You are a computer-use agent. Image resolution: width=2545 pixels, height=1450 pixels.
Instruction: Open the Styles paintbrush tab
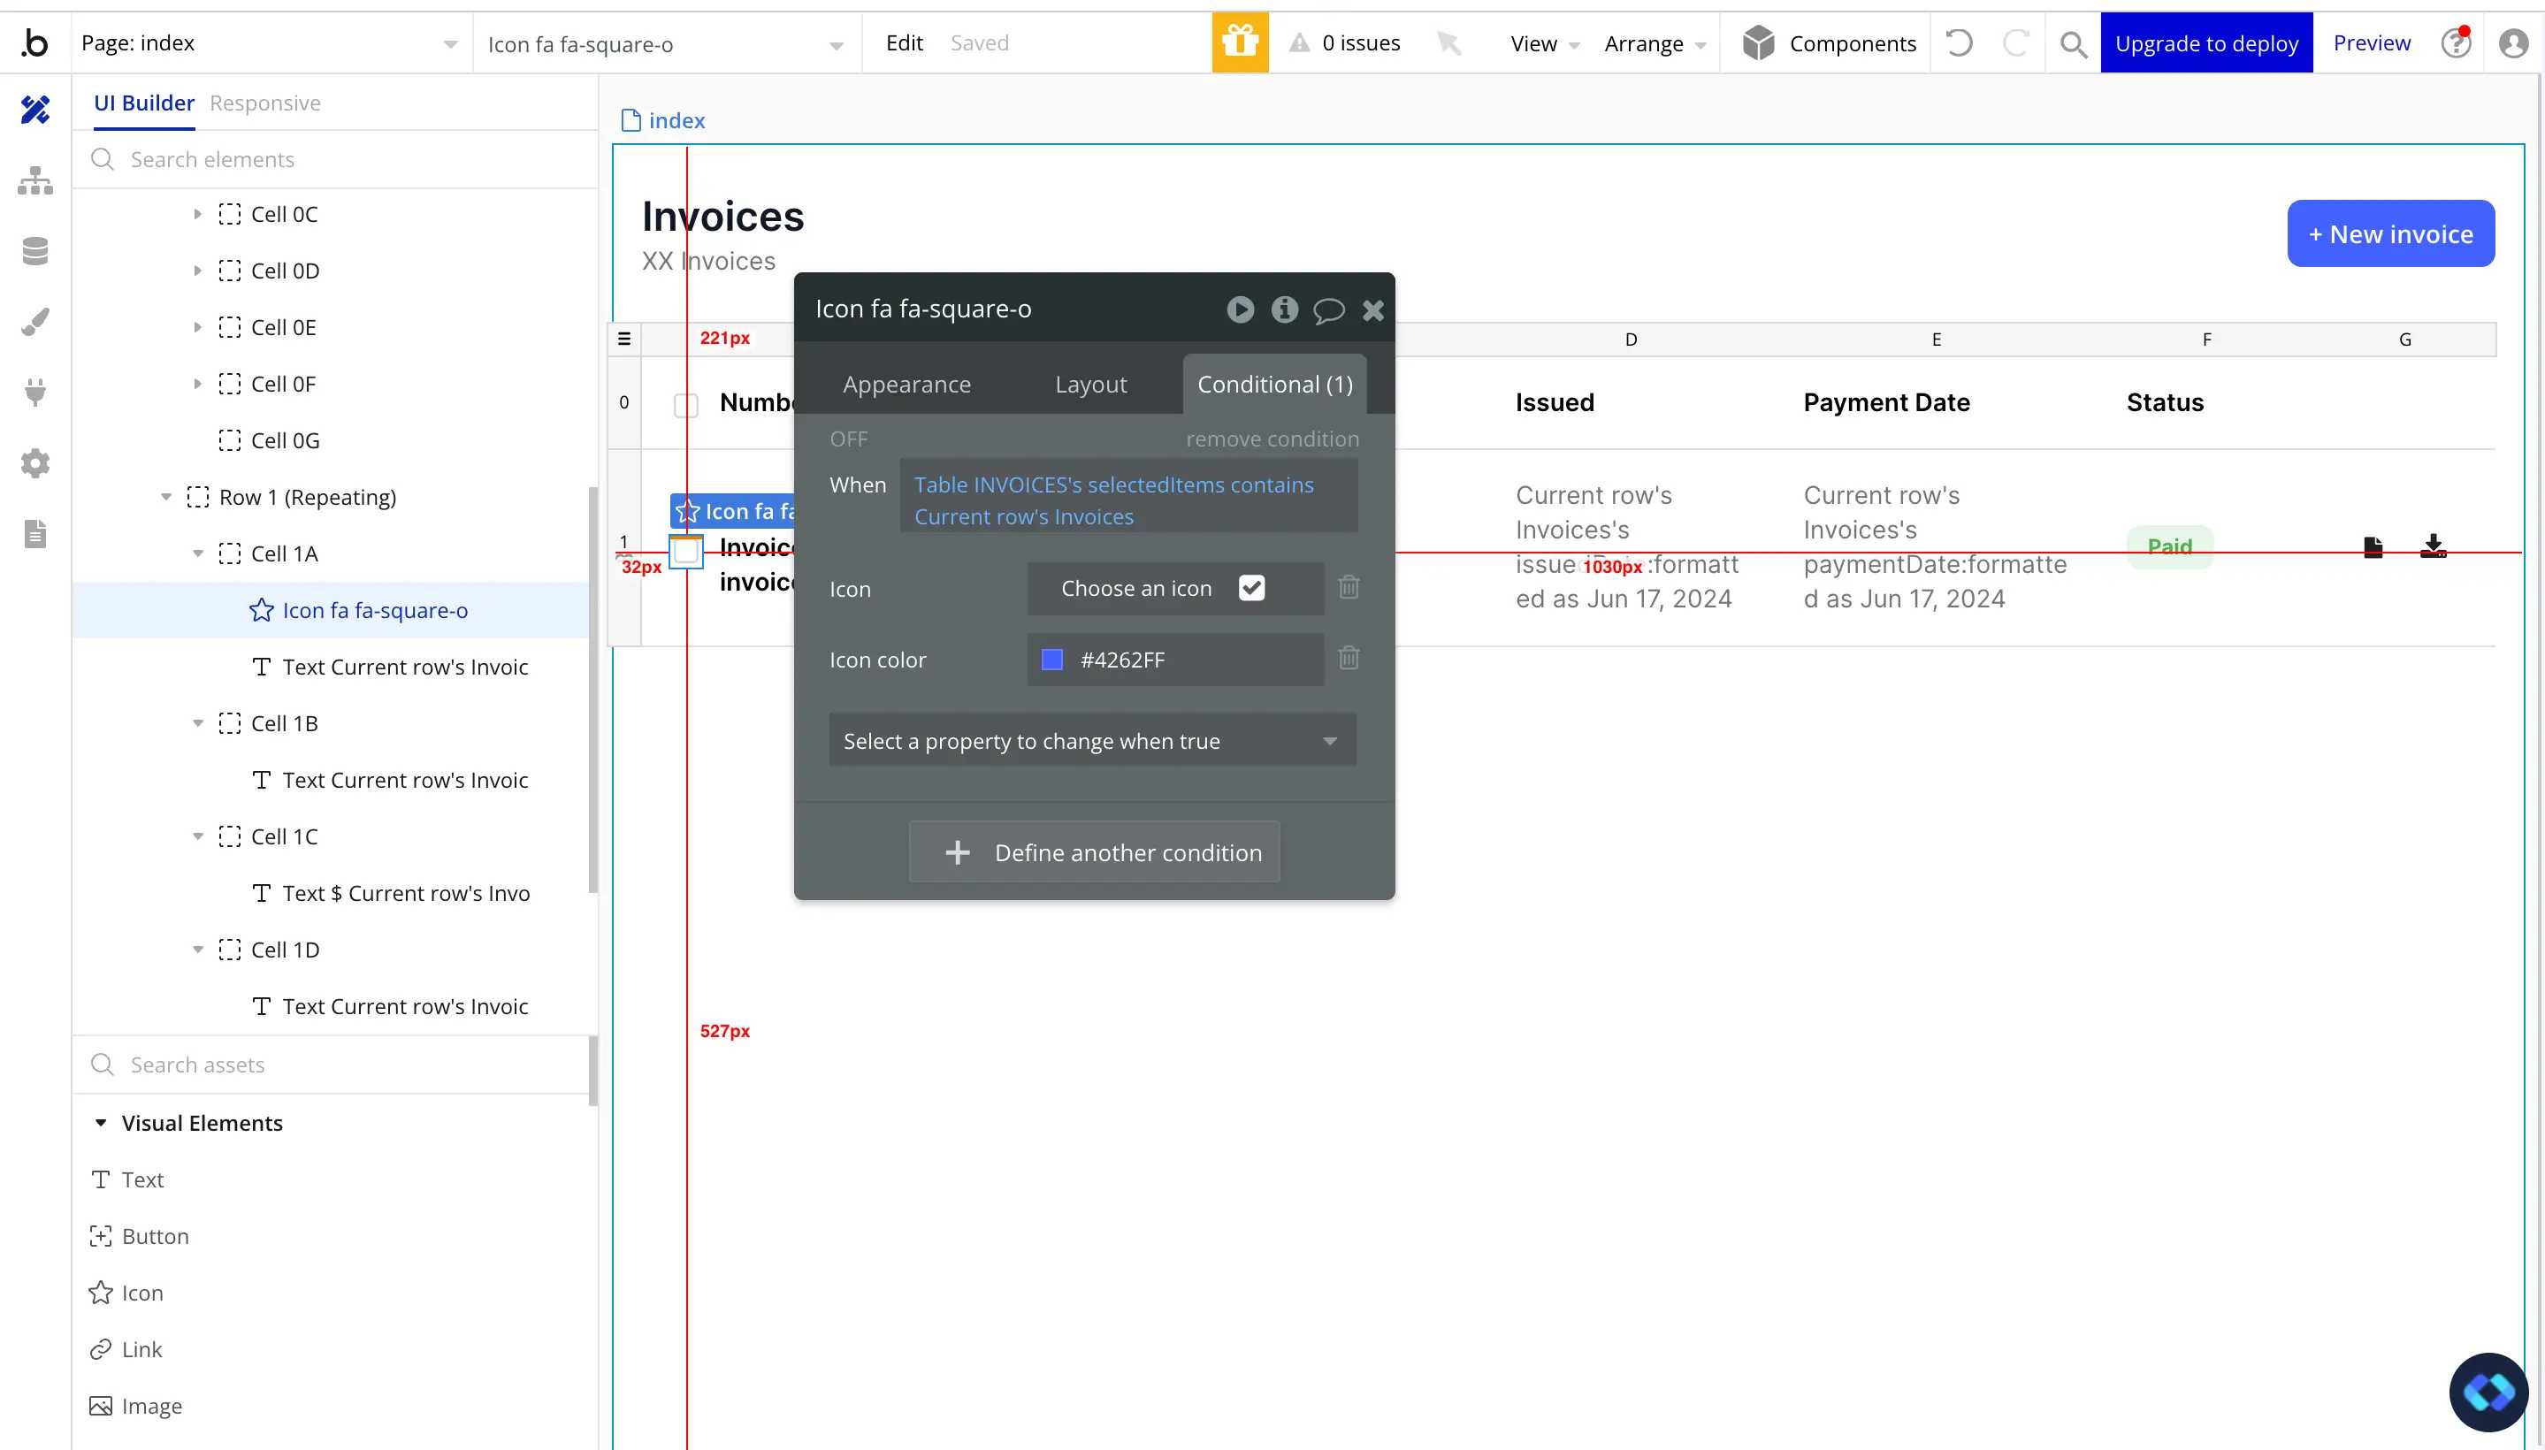34,322
